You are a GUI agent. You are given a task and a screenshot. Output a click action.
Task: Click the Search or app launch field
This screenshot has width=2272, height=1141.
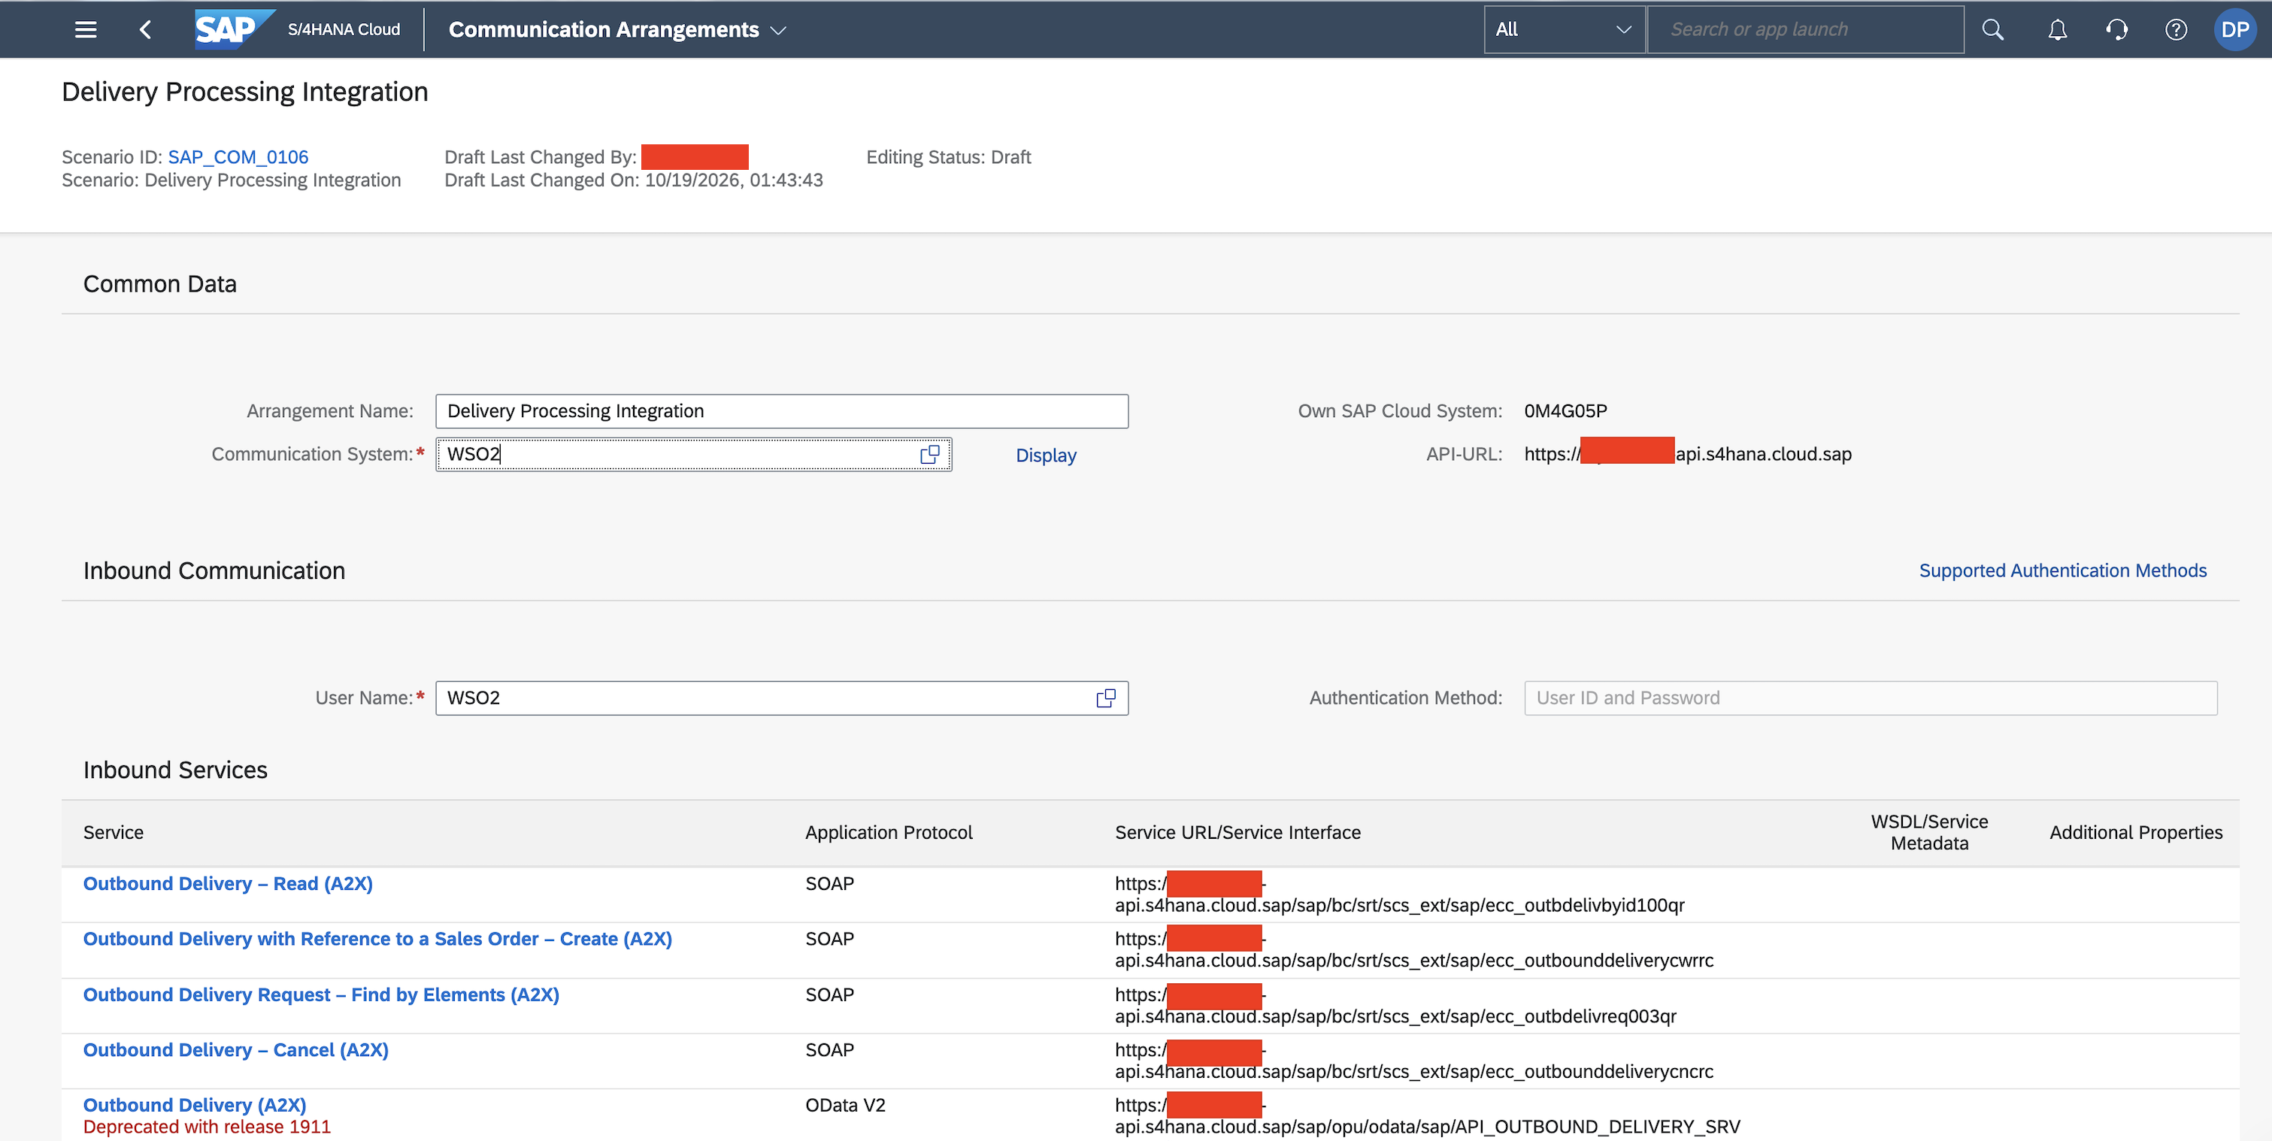(1804, 29)
